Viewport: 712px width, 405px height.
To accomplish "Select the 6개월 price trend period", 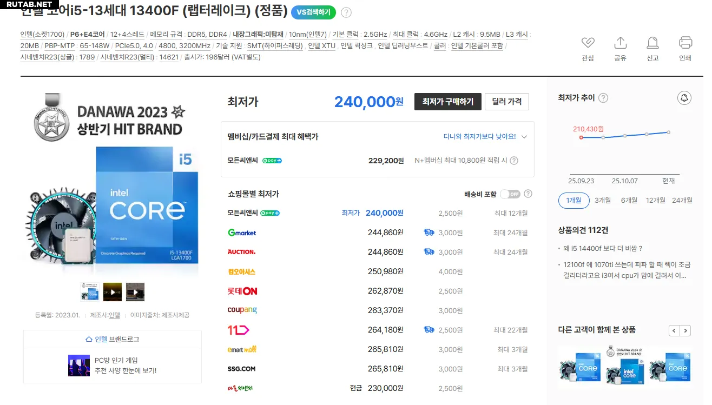I will tap(629, 200).
